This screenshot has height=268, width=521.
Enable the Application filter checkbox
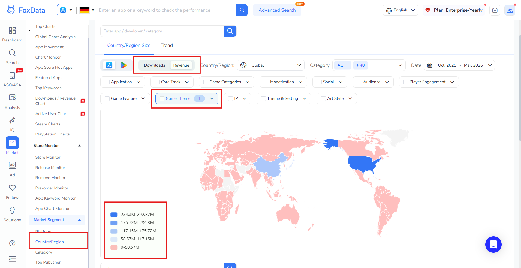(107, 82)
